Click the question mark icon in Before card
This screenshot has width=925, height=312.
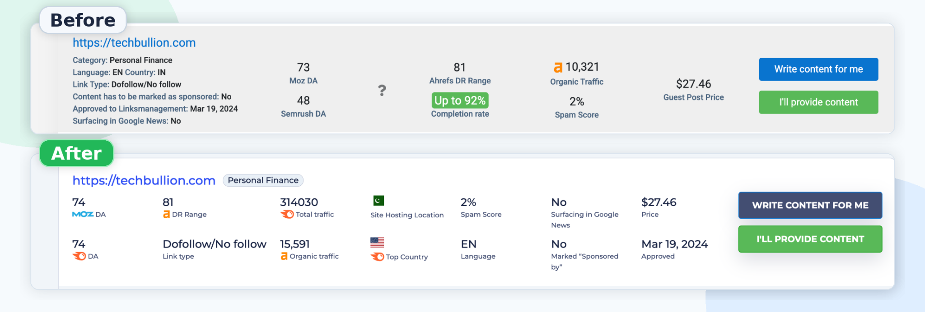point(382,90)
